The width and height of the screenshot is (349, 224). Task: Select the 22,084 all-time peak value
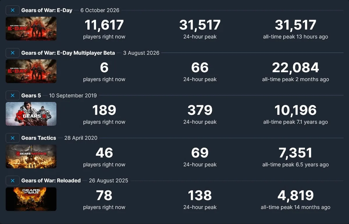(295, 68)
